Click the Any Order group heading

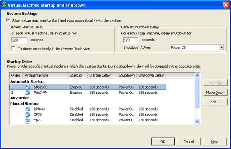tap(20, 98)
